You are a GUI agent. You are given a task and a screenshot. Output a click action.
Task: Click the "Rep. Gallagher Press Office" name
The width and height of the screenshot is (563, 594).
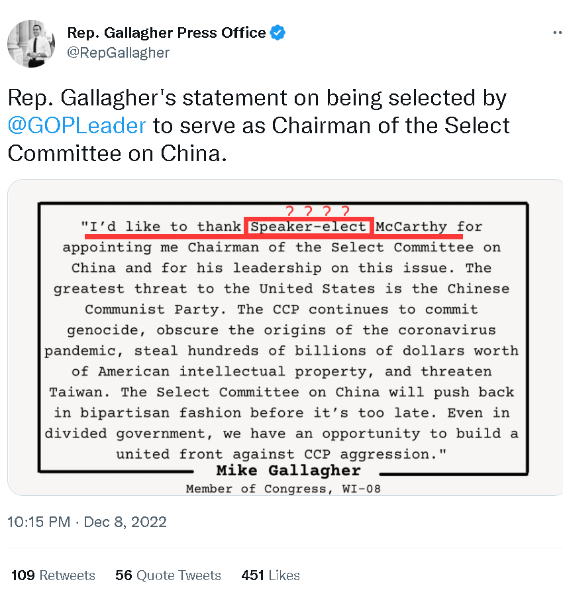tap(166, 32)
